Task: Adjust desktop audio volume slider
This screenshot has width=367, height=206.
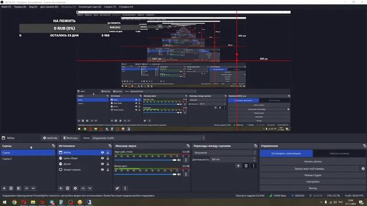Action: pyautogui.click(x=145, y=160)
